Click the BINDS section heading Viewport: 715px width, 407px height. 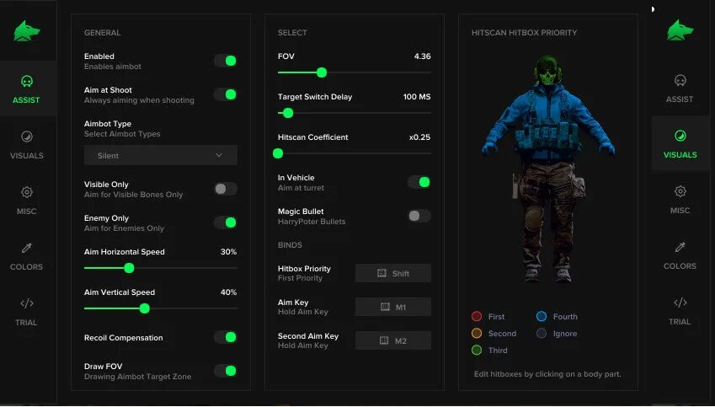(x=290, y=245)
